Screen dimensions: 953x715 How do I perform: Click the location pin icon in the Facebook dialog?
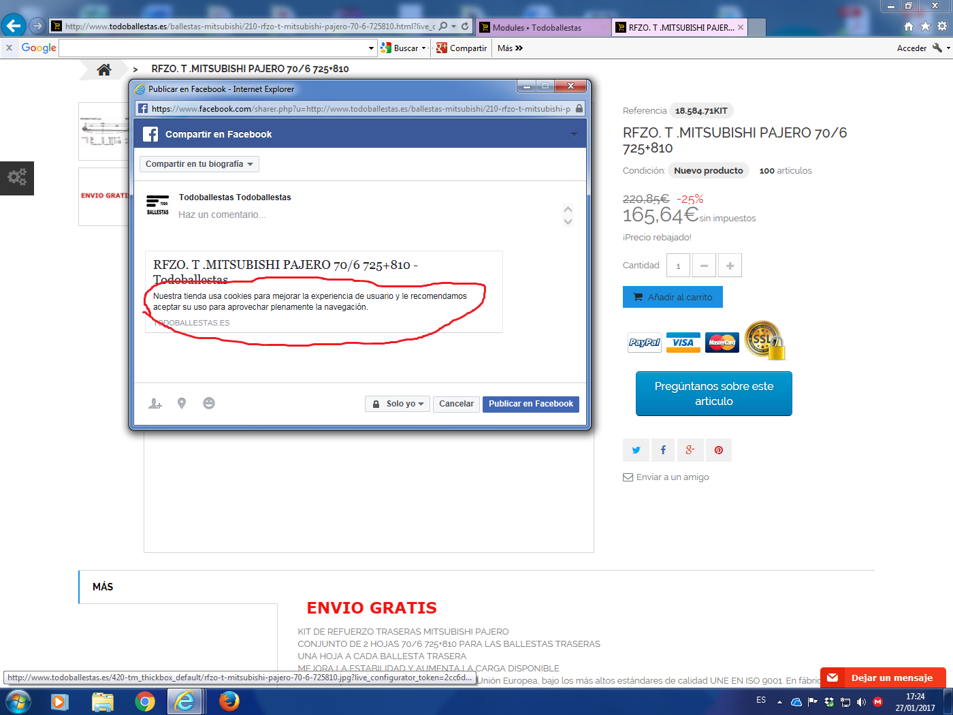click(182, 403)
